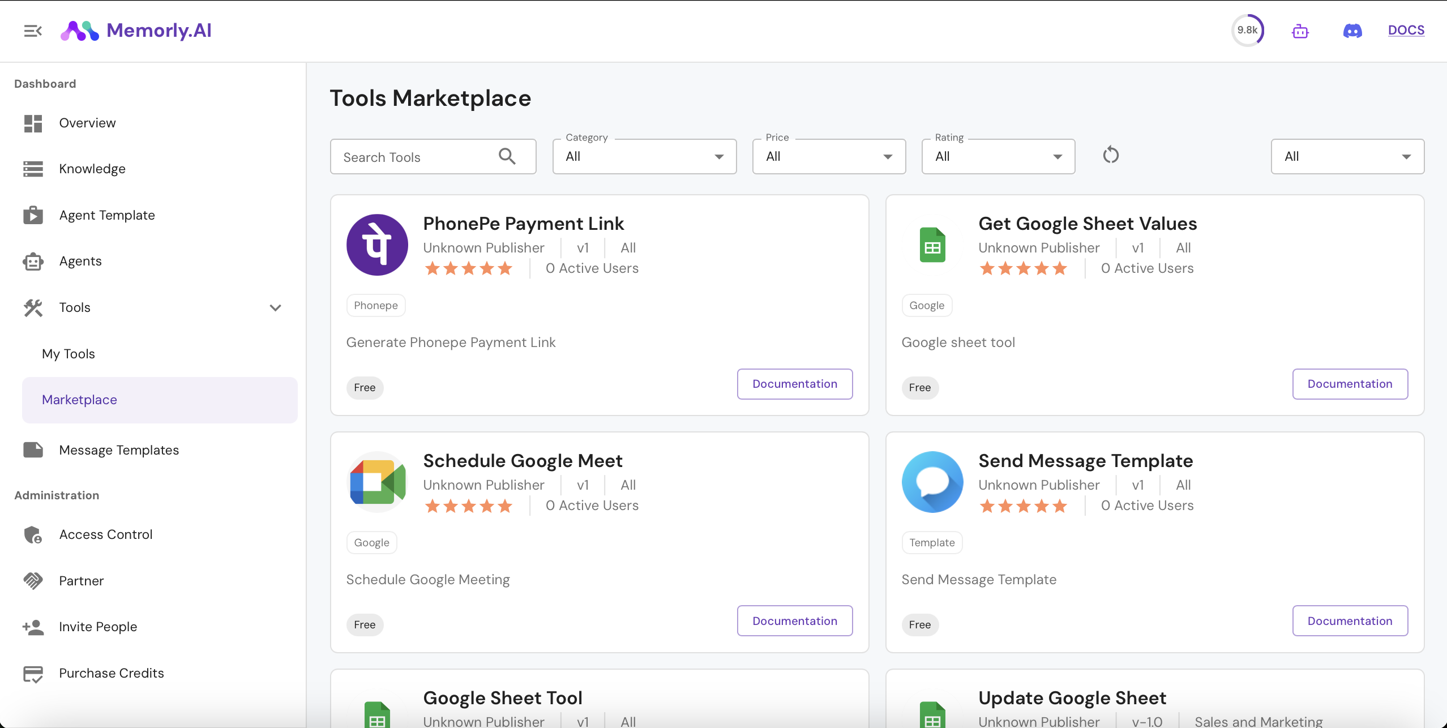The image size is (1447, 728).
Task: Click Google tag on Get Google Sheet Values
Action: click(927, 306)
